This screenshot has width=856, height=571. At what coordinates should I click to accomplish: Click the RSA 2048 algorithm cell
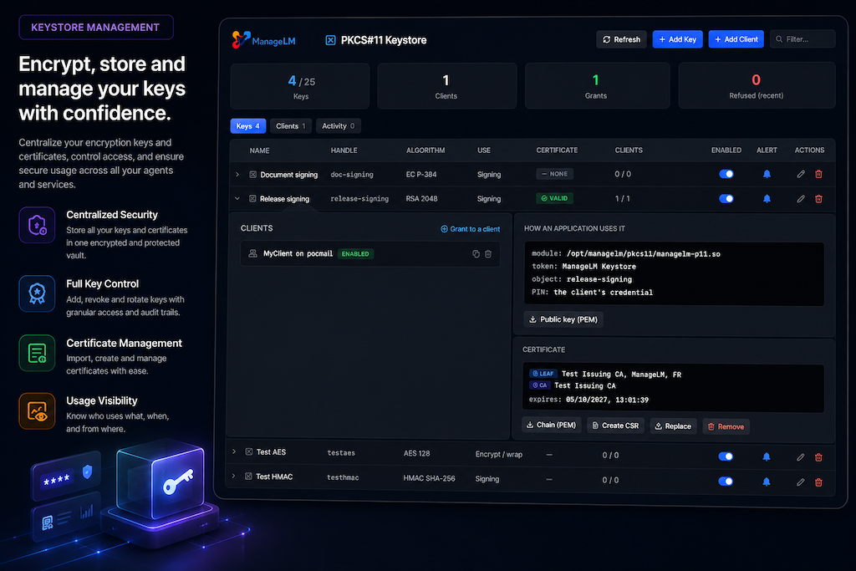coord(421,199)
